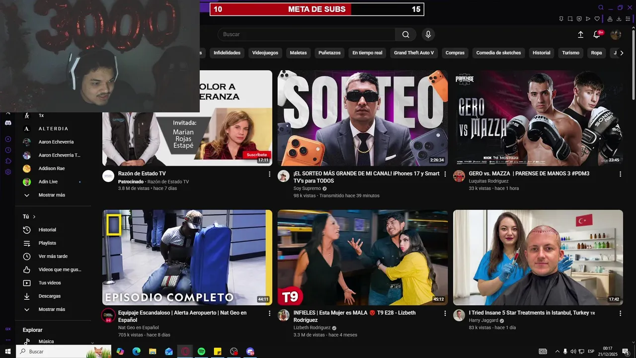
Task: Click the GX Control icon in sidebar
Action: 8,329
